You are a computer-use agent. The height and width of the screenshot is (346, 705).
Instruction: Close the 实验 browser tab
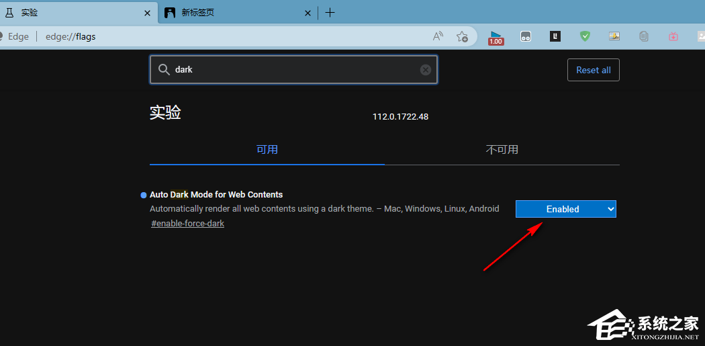[x=147, y=13]
